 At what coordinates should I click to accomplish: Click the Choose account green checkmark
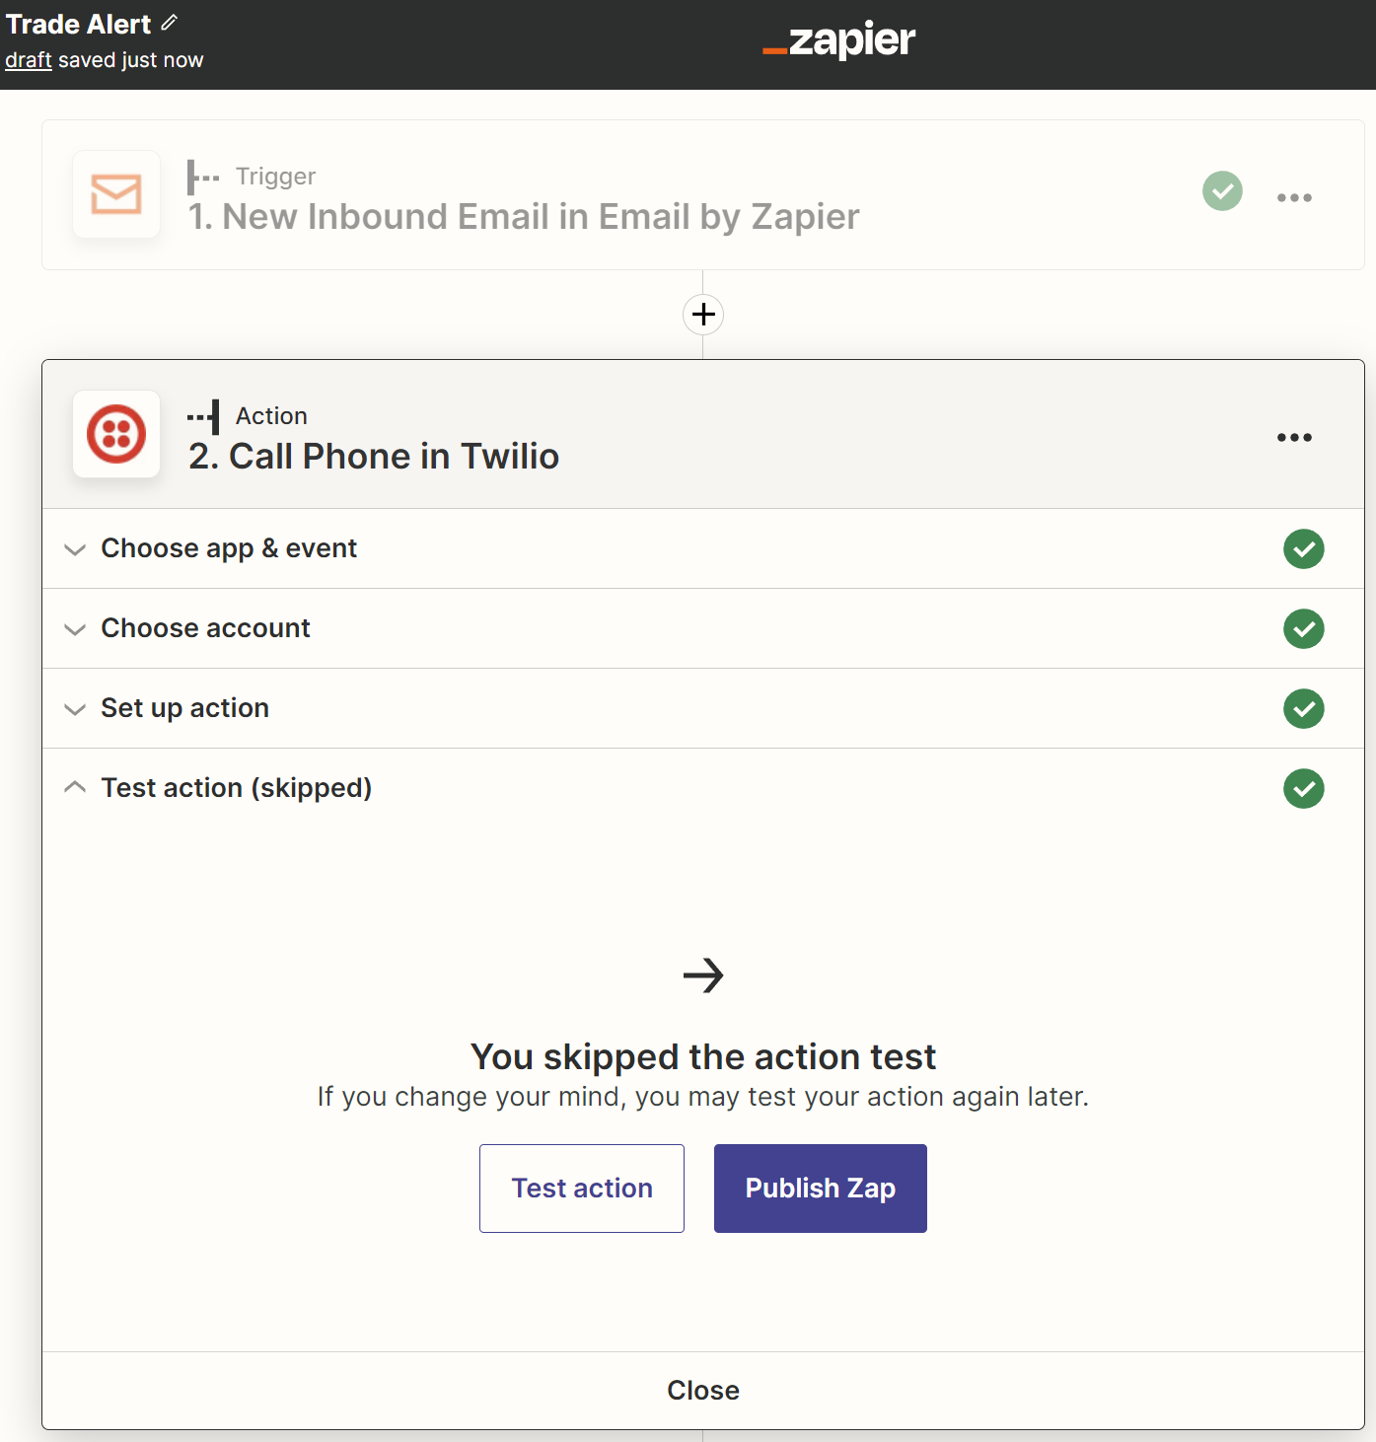coord(1304,628)
